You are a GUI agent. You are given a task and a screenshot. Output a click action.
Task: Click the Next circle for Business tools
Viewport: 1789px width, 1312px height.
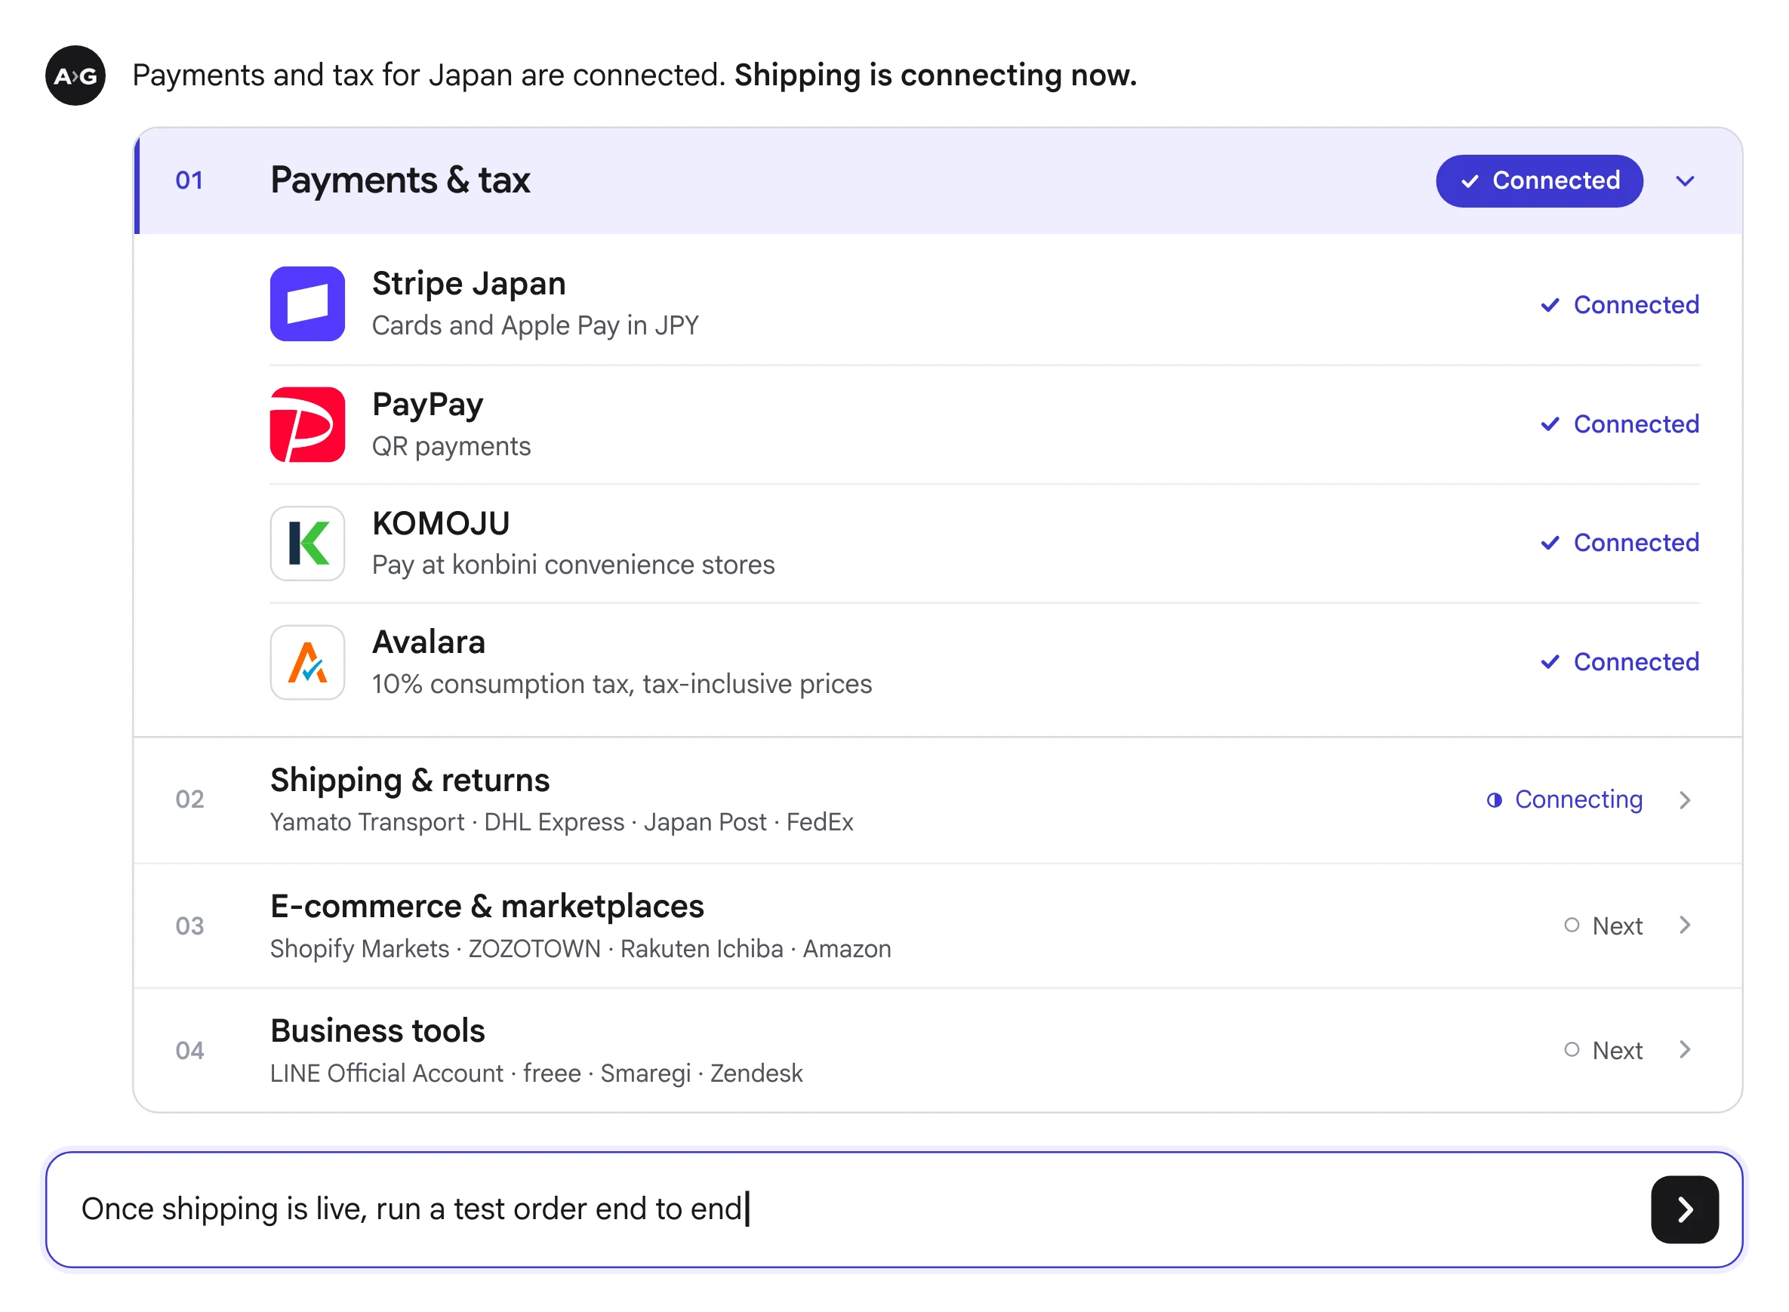[x=1572, y=1050]
